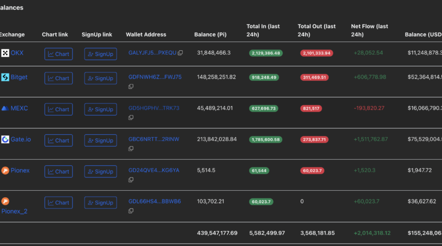Image resolution: width=442 pixels, height=246 pixels.
Task: Click the MEXC exchange logo icon
Action: pyautogui.click(x=5, y=108)
